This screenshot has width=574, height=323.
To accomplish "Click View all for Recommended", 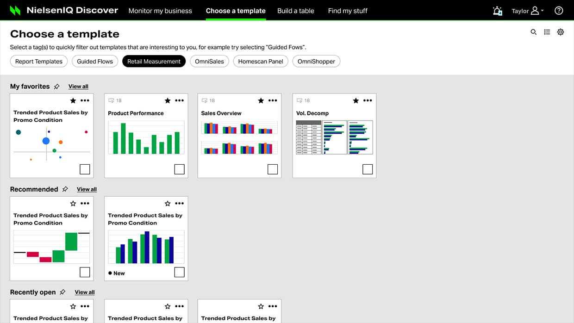I will [87, 189].
